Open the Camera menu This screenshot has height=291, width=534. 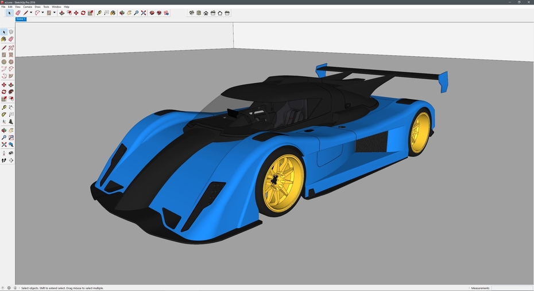pyautogui.click(x=28, y=7)
